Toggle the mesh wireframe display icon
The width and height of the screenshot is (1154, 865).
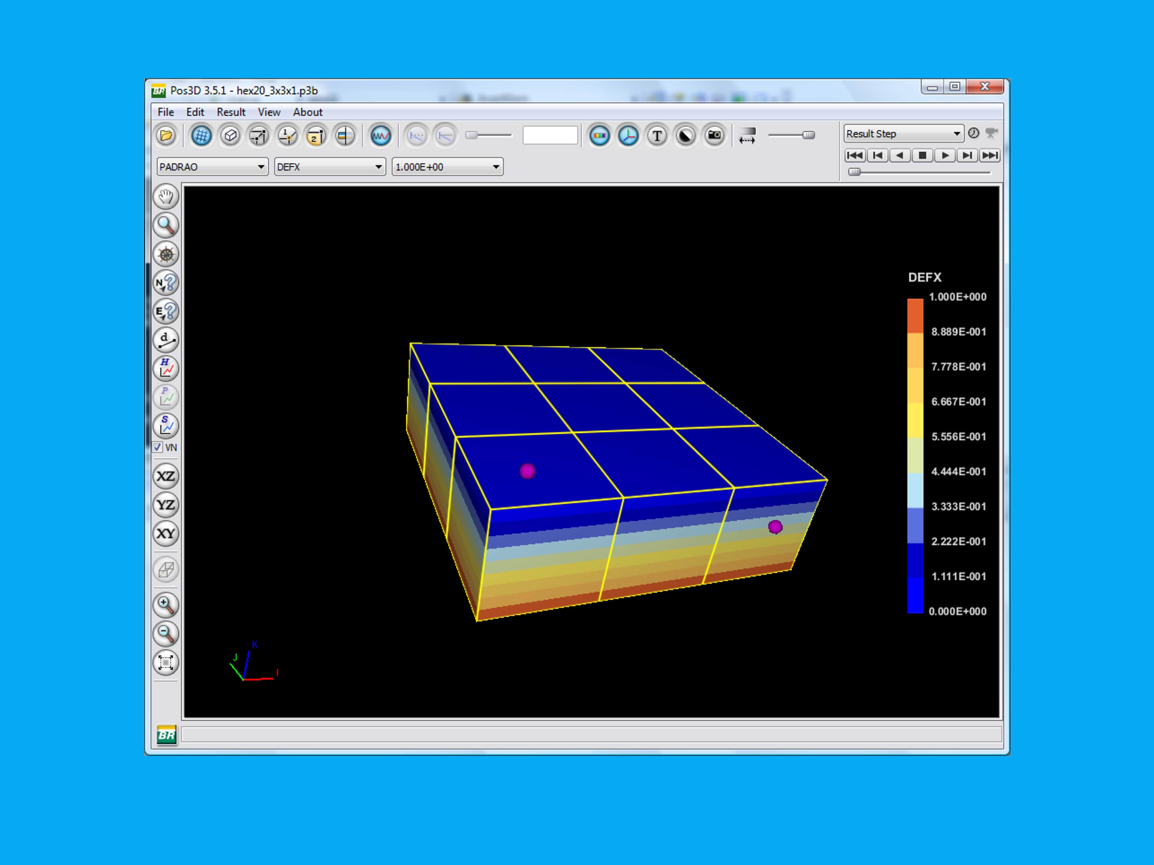point(201,136)
